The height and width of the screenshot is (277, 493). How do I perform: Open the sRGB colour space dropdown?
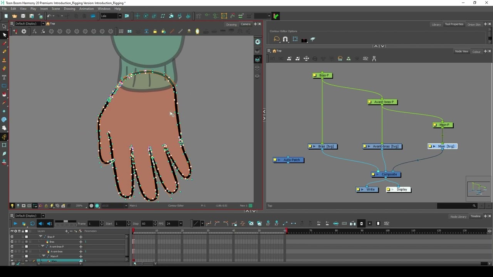[x=126, y=206]
